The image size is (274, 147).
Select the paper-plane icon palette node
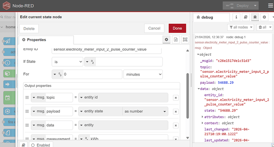(9, 41)
